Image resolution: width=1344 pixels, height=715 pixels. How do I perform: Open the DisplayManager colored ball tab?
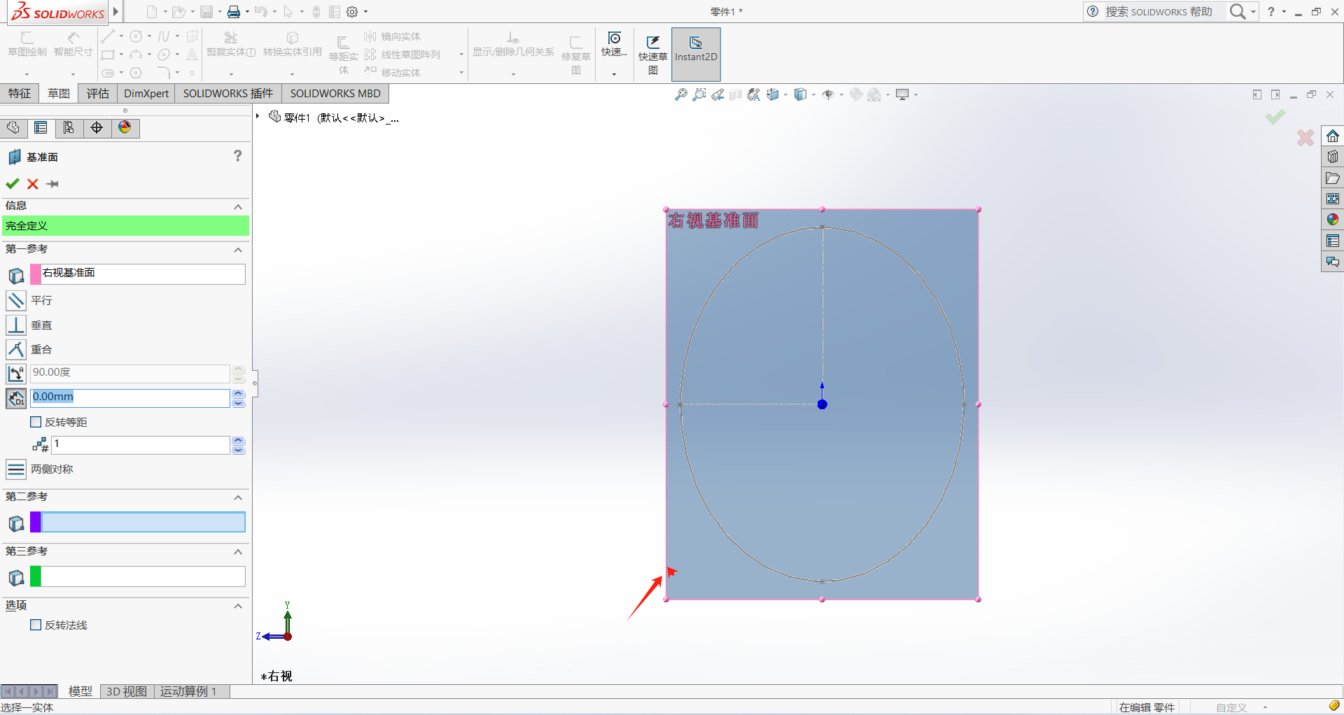click(125, 127)
